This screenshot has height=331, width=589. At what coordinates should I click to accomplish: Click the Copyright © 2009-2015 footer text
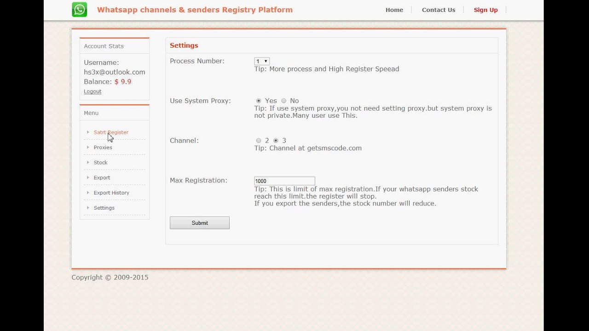(x=110, y=278)
